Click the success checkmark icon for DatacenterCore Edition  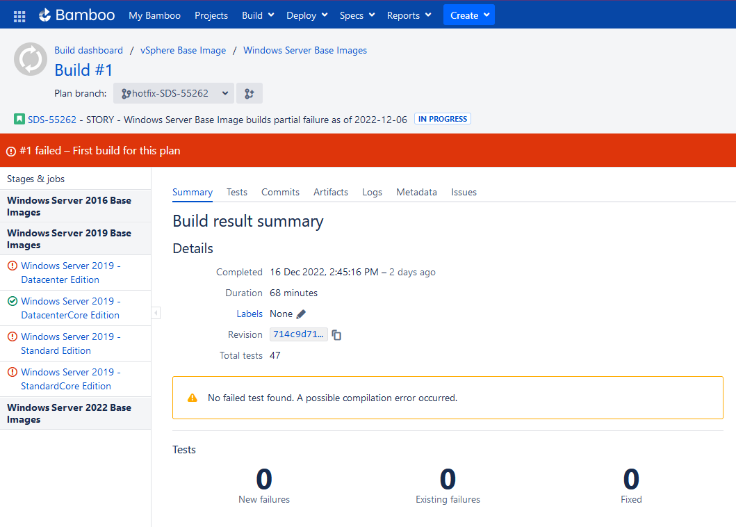(x=13, y=301)
